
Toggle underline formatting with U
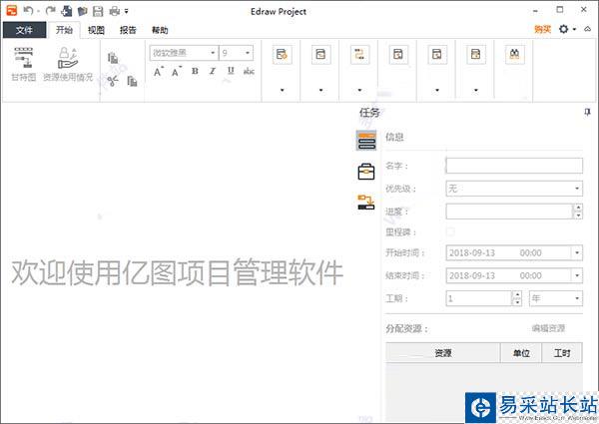coord(231,71)
